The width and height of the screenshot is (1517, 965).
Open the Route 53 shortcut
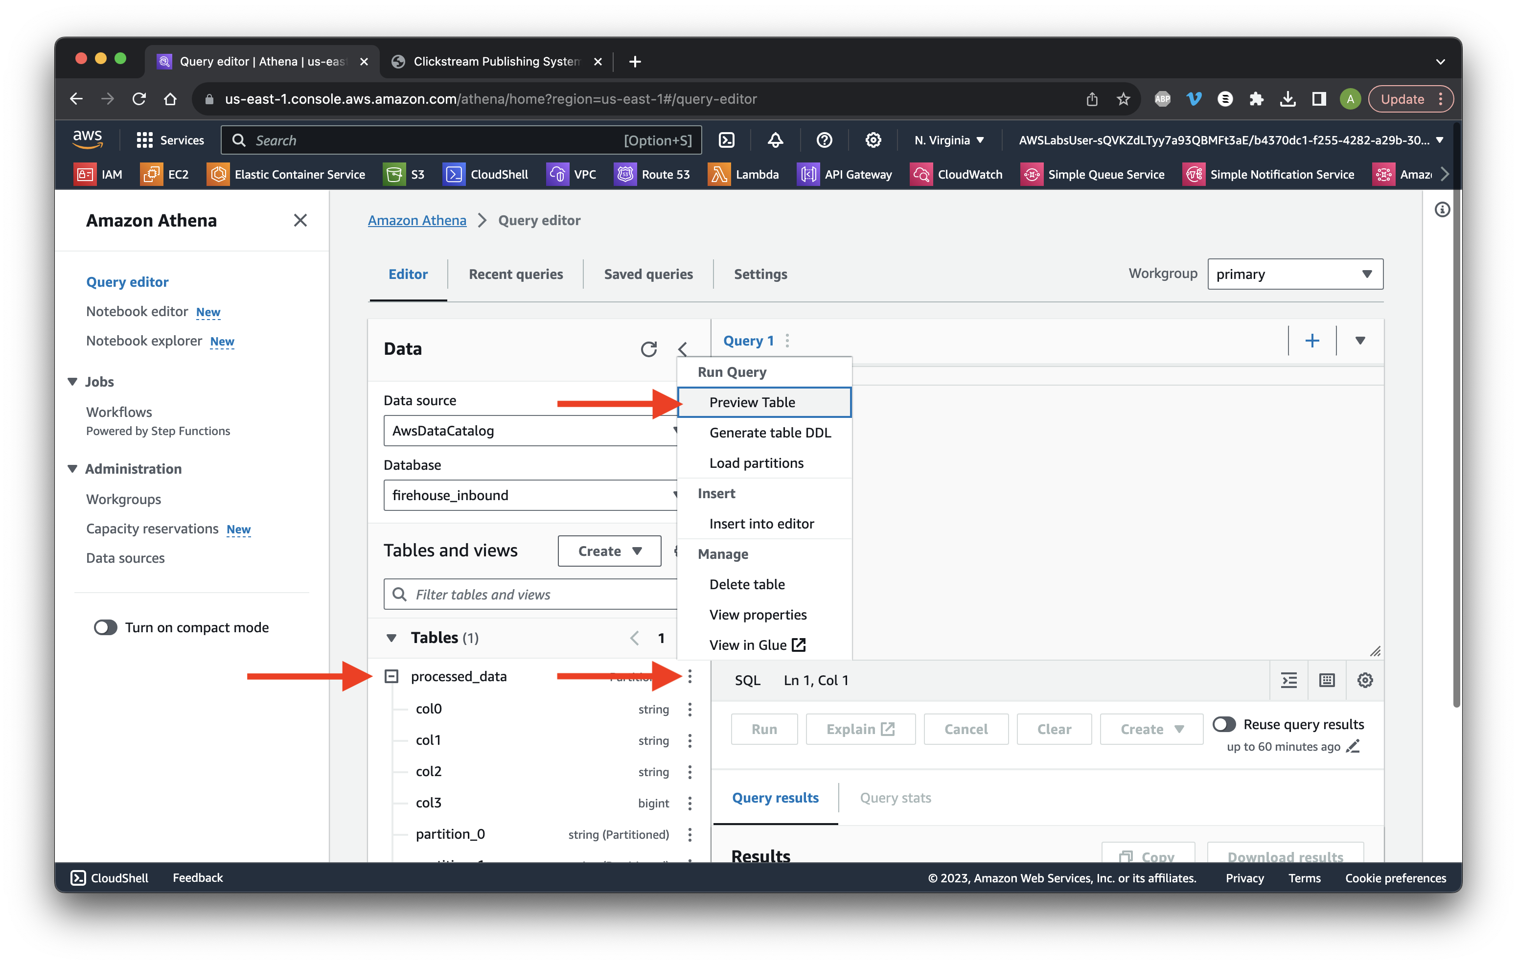tap(652, 175)
